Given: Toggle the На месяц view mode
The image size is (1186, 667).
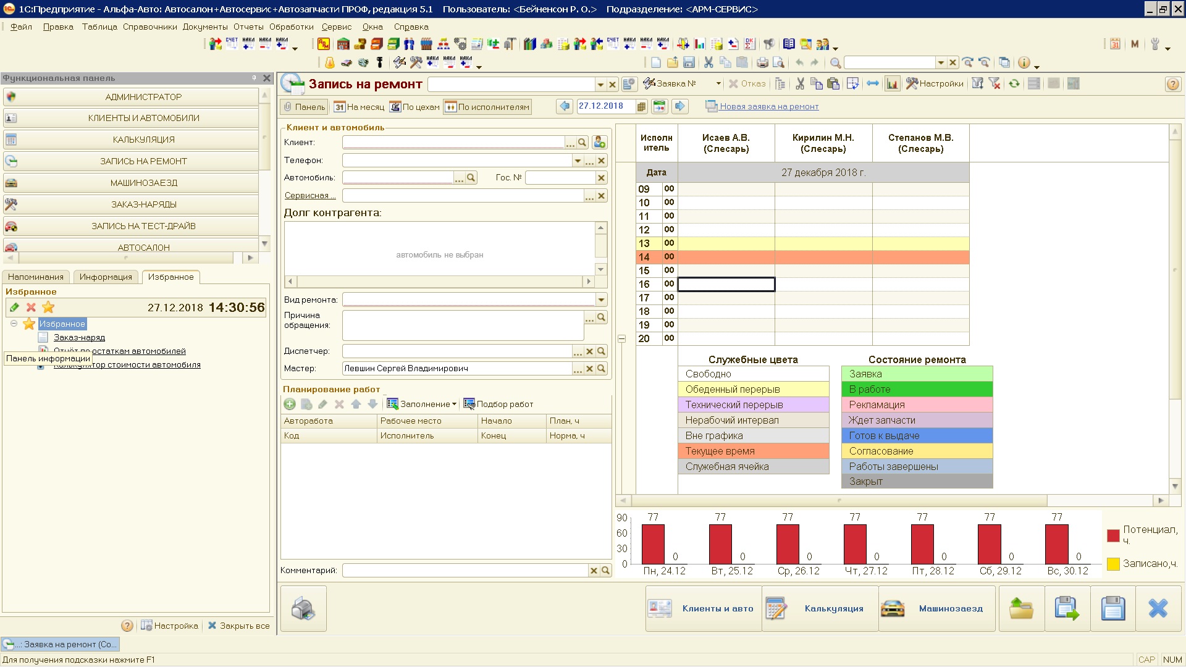Looking at the screenshot, I should tap(359, 107).
